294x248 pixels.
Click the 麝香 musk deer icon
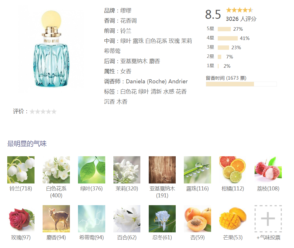[56, 218]
